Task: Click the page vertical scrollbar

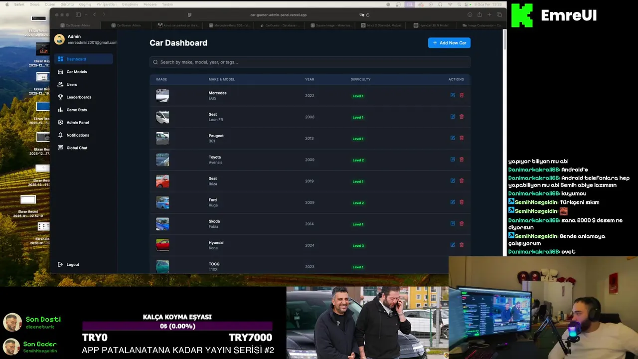Action: pos(504,40)
